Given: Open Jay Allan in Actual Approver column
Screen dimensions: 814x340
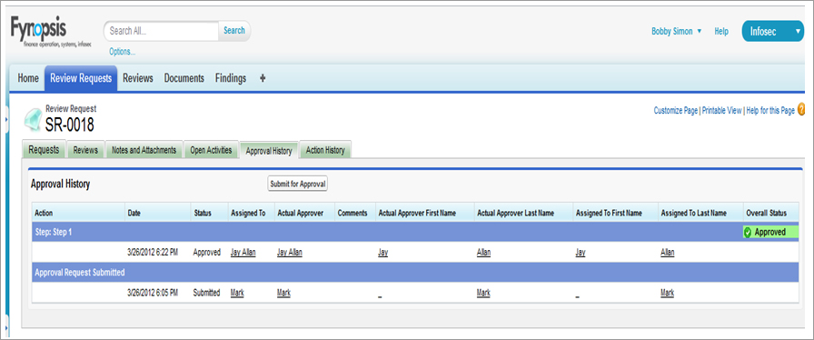Looking at the screenshot, I should (x=290, y=252).
